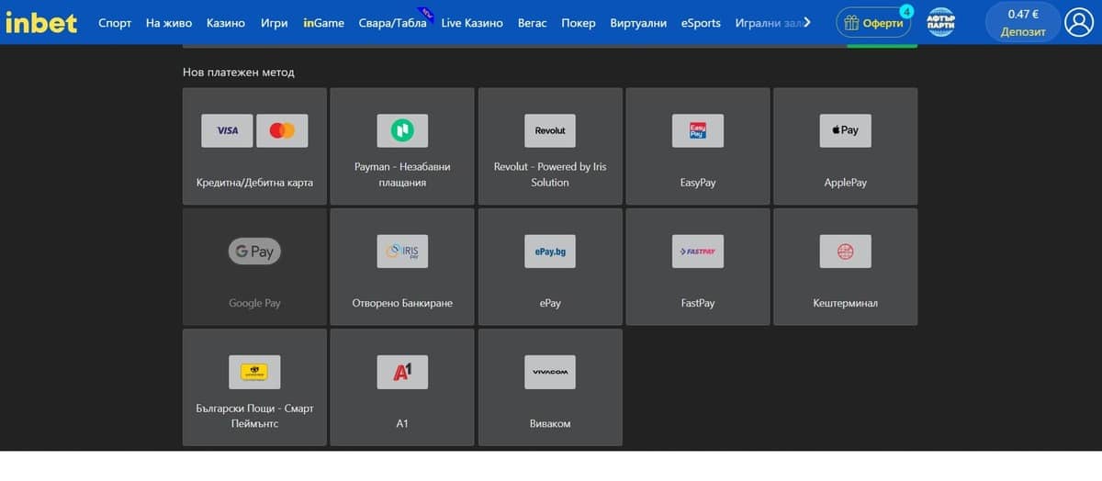Click the FastPay logo icon
The height and width of the screenshot is (481, 1102).
coord(698,251)
